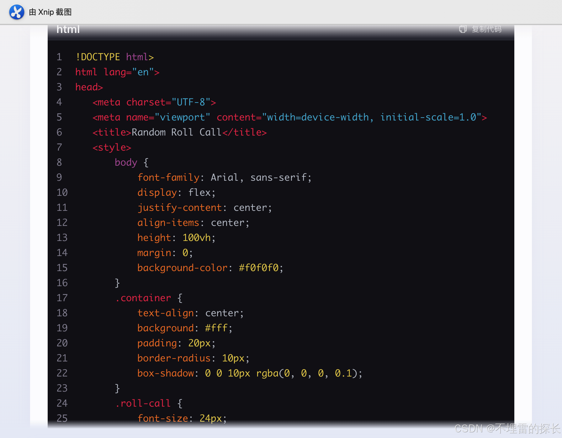Viewport: 562px width, 438px height.
Task: Click the meta charset="UTF-8" line
Action: click(x=154, y=102)
